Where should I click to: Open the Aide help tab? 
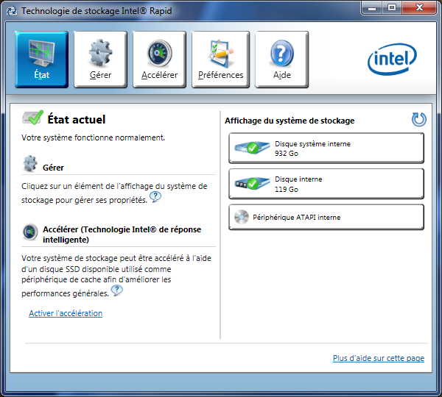[x=281, y=60]
